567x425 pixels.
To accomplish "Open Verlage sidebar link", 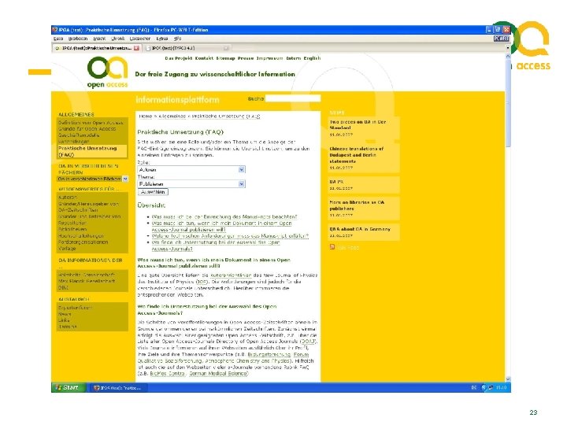I will click(x=67, y=249).
